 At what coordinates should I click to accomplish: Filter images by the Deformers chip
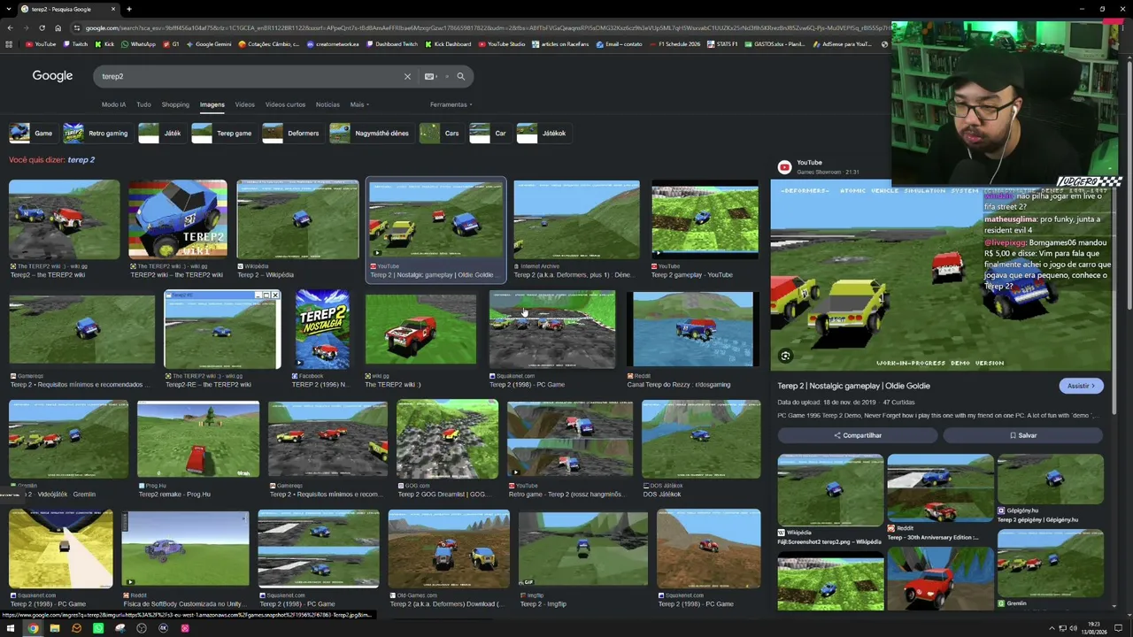coord(292,134)
